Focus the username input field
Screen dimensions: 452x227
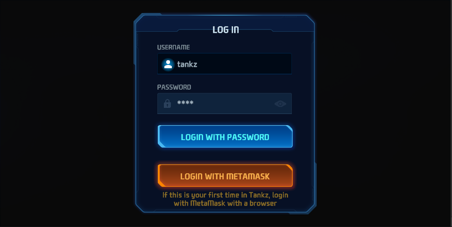tap(225, 64)
